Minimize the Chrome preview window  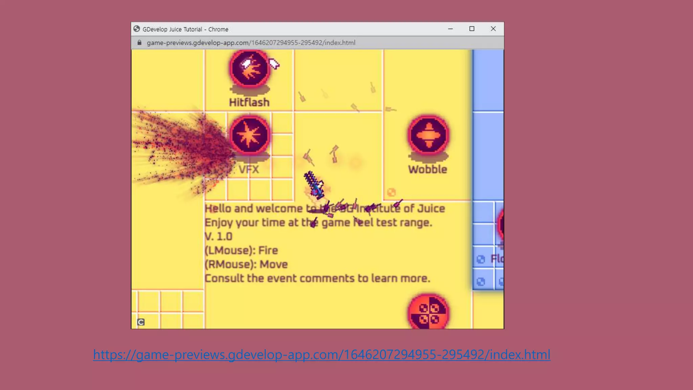coord(450,29)
